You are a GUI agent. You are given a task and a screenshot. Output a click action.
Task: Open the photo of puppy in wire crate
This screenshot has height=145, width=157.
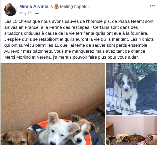pos(131,89)
